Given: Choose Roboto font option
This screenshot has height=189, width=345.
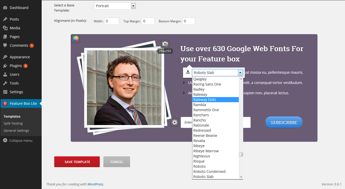Looking at the screenshot, I should (x=216, y=166).
